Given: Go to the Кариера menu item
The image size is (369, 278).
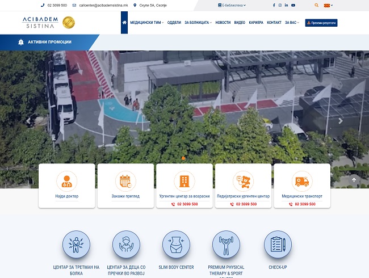Looking at the screenshot, I should (256, 23).
